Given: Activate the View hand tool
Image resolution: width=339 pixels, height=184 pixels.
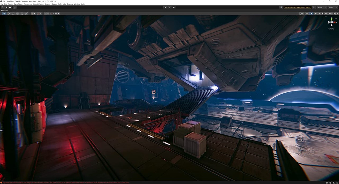Looking at the screenshot, I should tap(4, 13).
